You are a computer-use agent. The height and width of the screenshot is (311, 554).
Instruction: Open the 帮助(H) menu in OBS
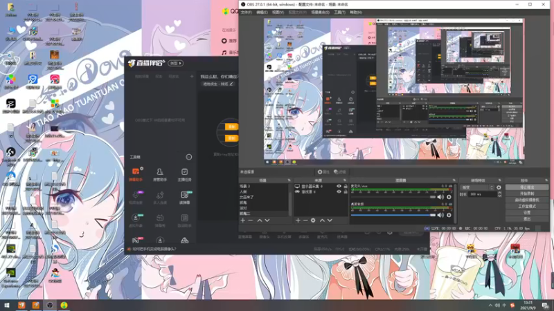coord(356,12)
